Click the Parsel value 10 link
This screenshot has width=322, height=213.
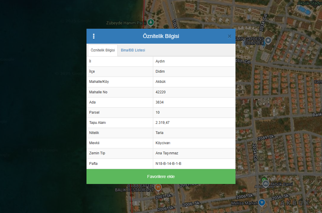(158, 112)
